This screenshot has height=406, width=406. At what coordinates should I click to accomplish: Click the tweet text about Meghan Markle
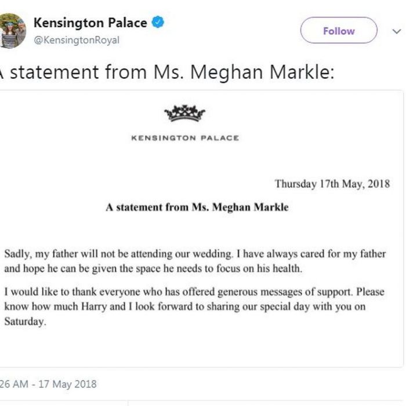(x=166, y=72)
